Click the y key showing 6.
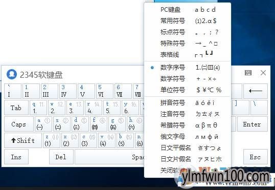This screenshot has width=275, height=190. pyautogui.click(x=130, y=108)
